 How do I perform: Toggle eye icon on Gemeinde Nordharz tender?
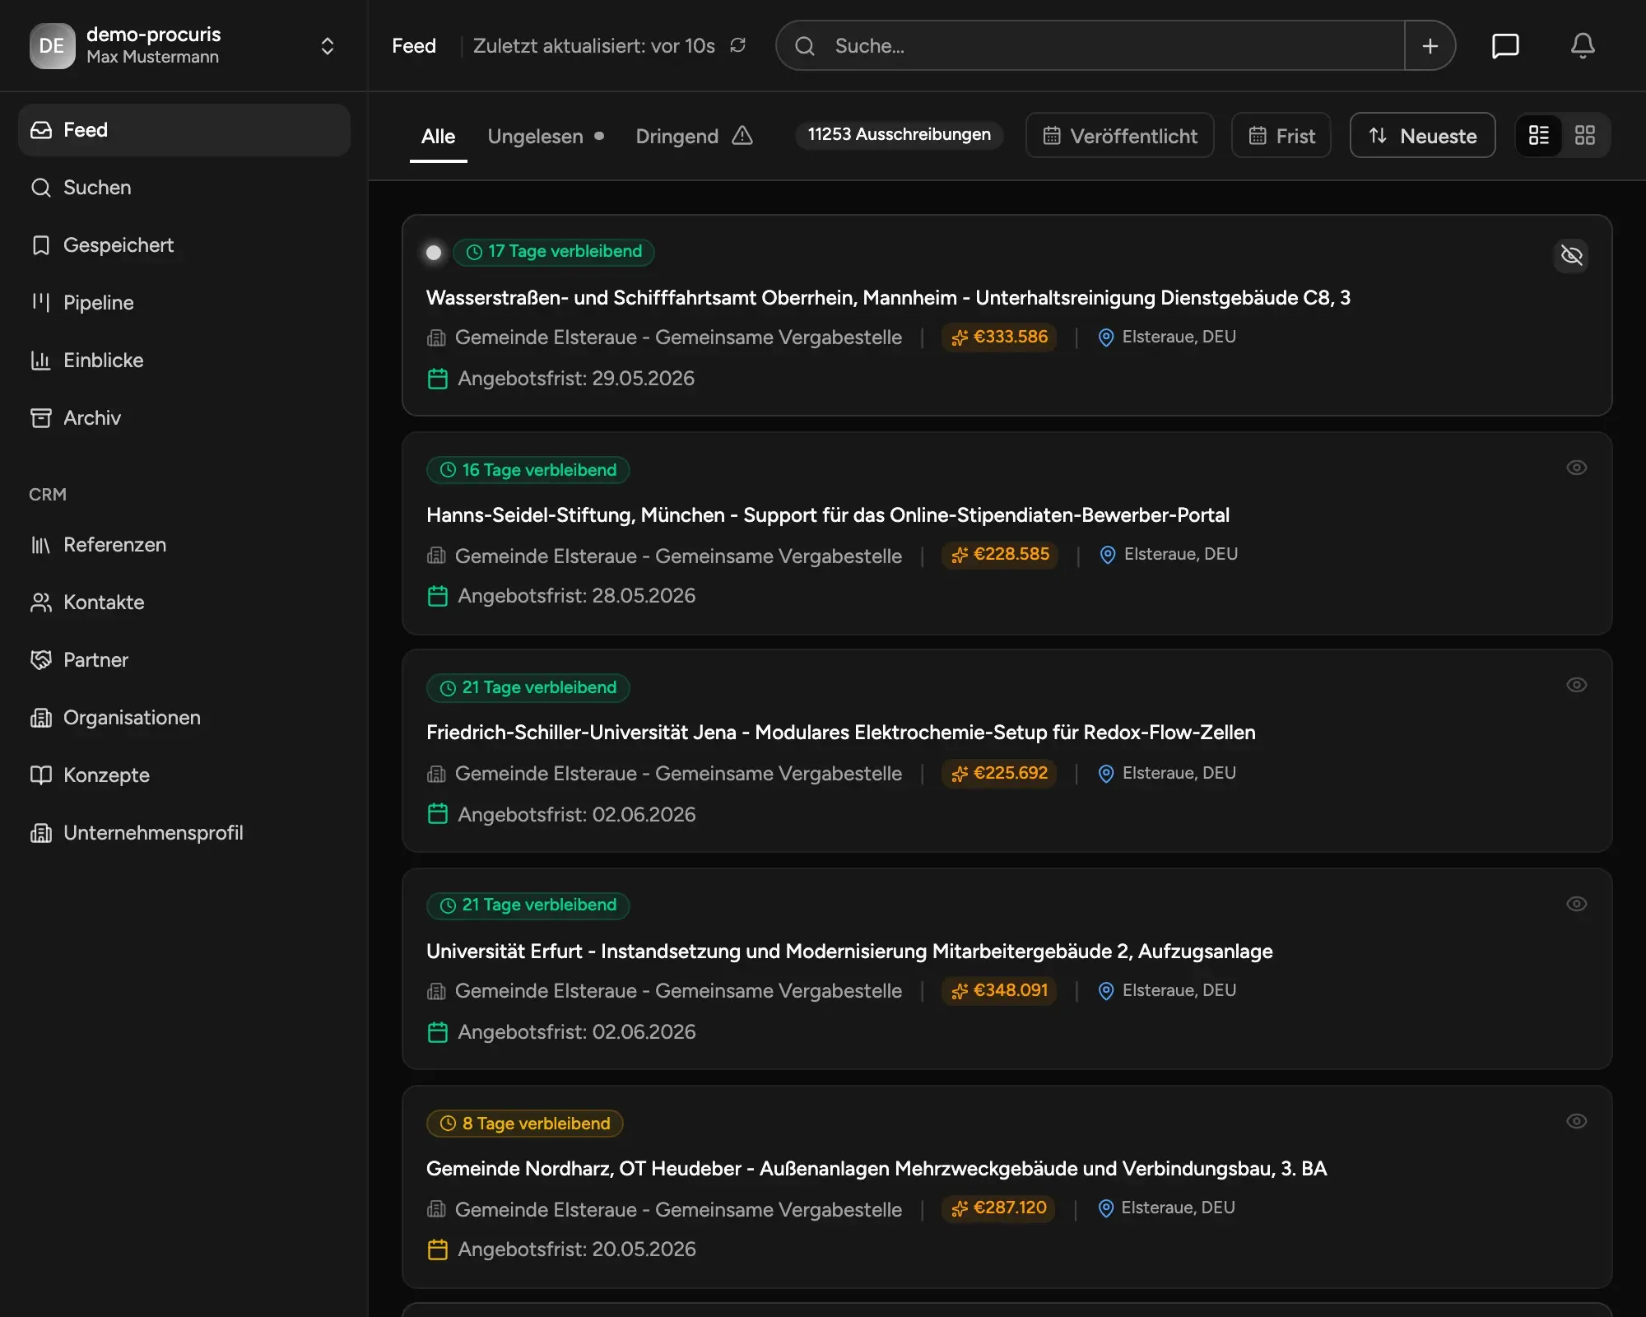coord(1576,1121)
